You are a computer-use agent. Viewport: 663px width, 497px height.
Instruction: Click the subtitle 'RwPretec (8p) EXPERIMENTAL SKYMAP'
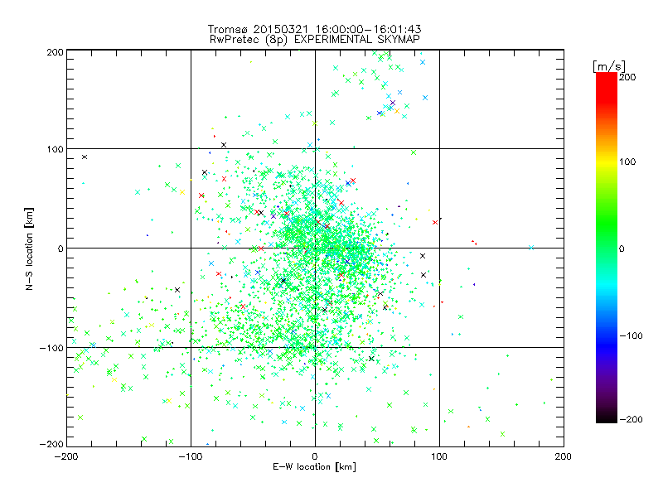pos(315,40)
